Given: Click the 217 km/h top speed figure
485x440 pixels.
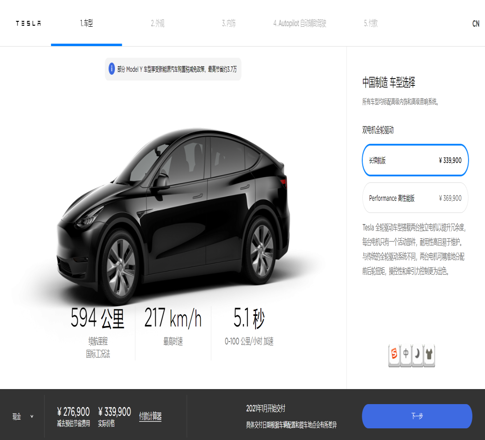Looking at the screenshot, I should click(x=173, y=318).
